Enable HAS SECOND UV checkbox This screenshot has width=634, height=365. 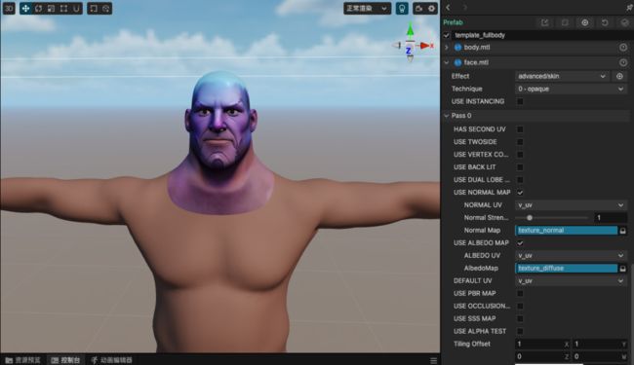(x=520, y=129)
